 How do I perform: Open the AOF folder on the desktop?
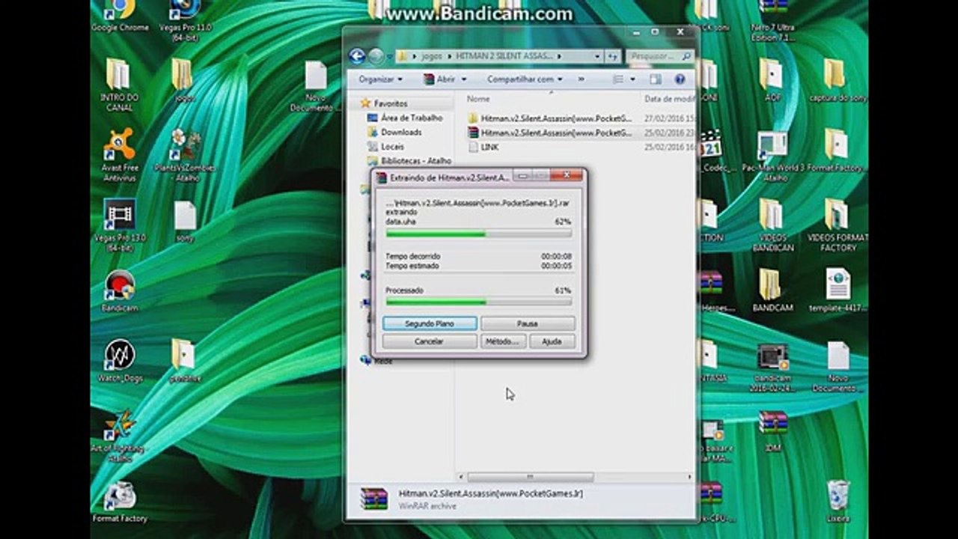[772, 80]
